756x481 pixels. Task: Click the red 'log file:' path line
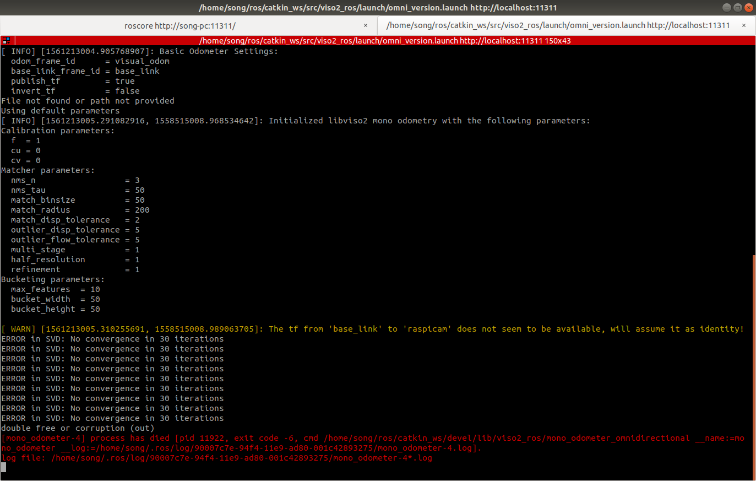coord(216,458)
